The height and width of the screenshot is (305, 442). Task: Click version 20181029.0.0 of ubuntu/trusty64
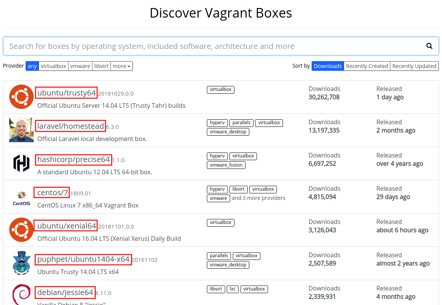tap(115, 94)
